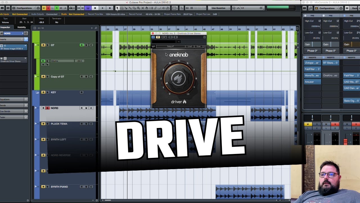Mute the GT track
The height and width of the screenshot is (203, 360).
[x=43, y=45]
